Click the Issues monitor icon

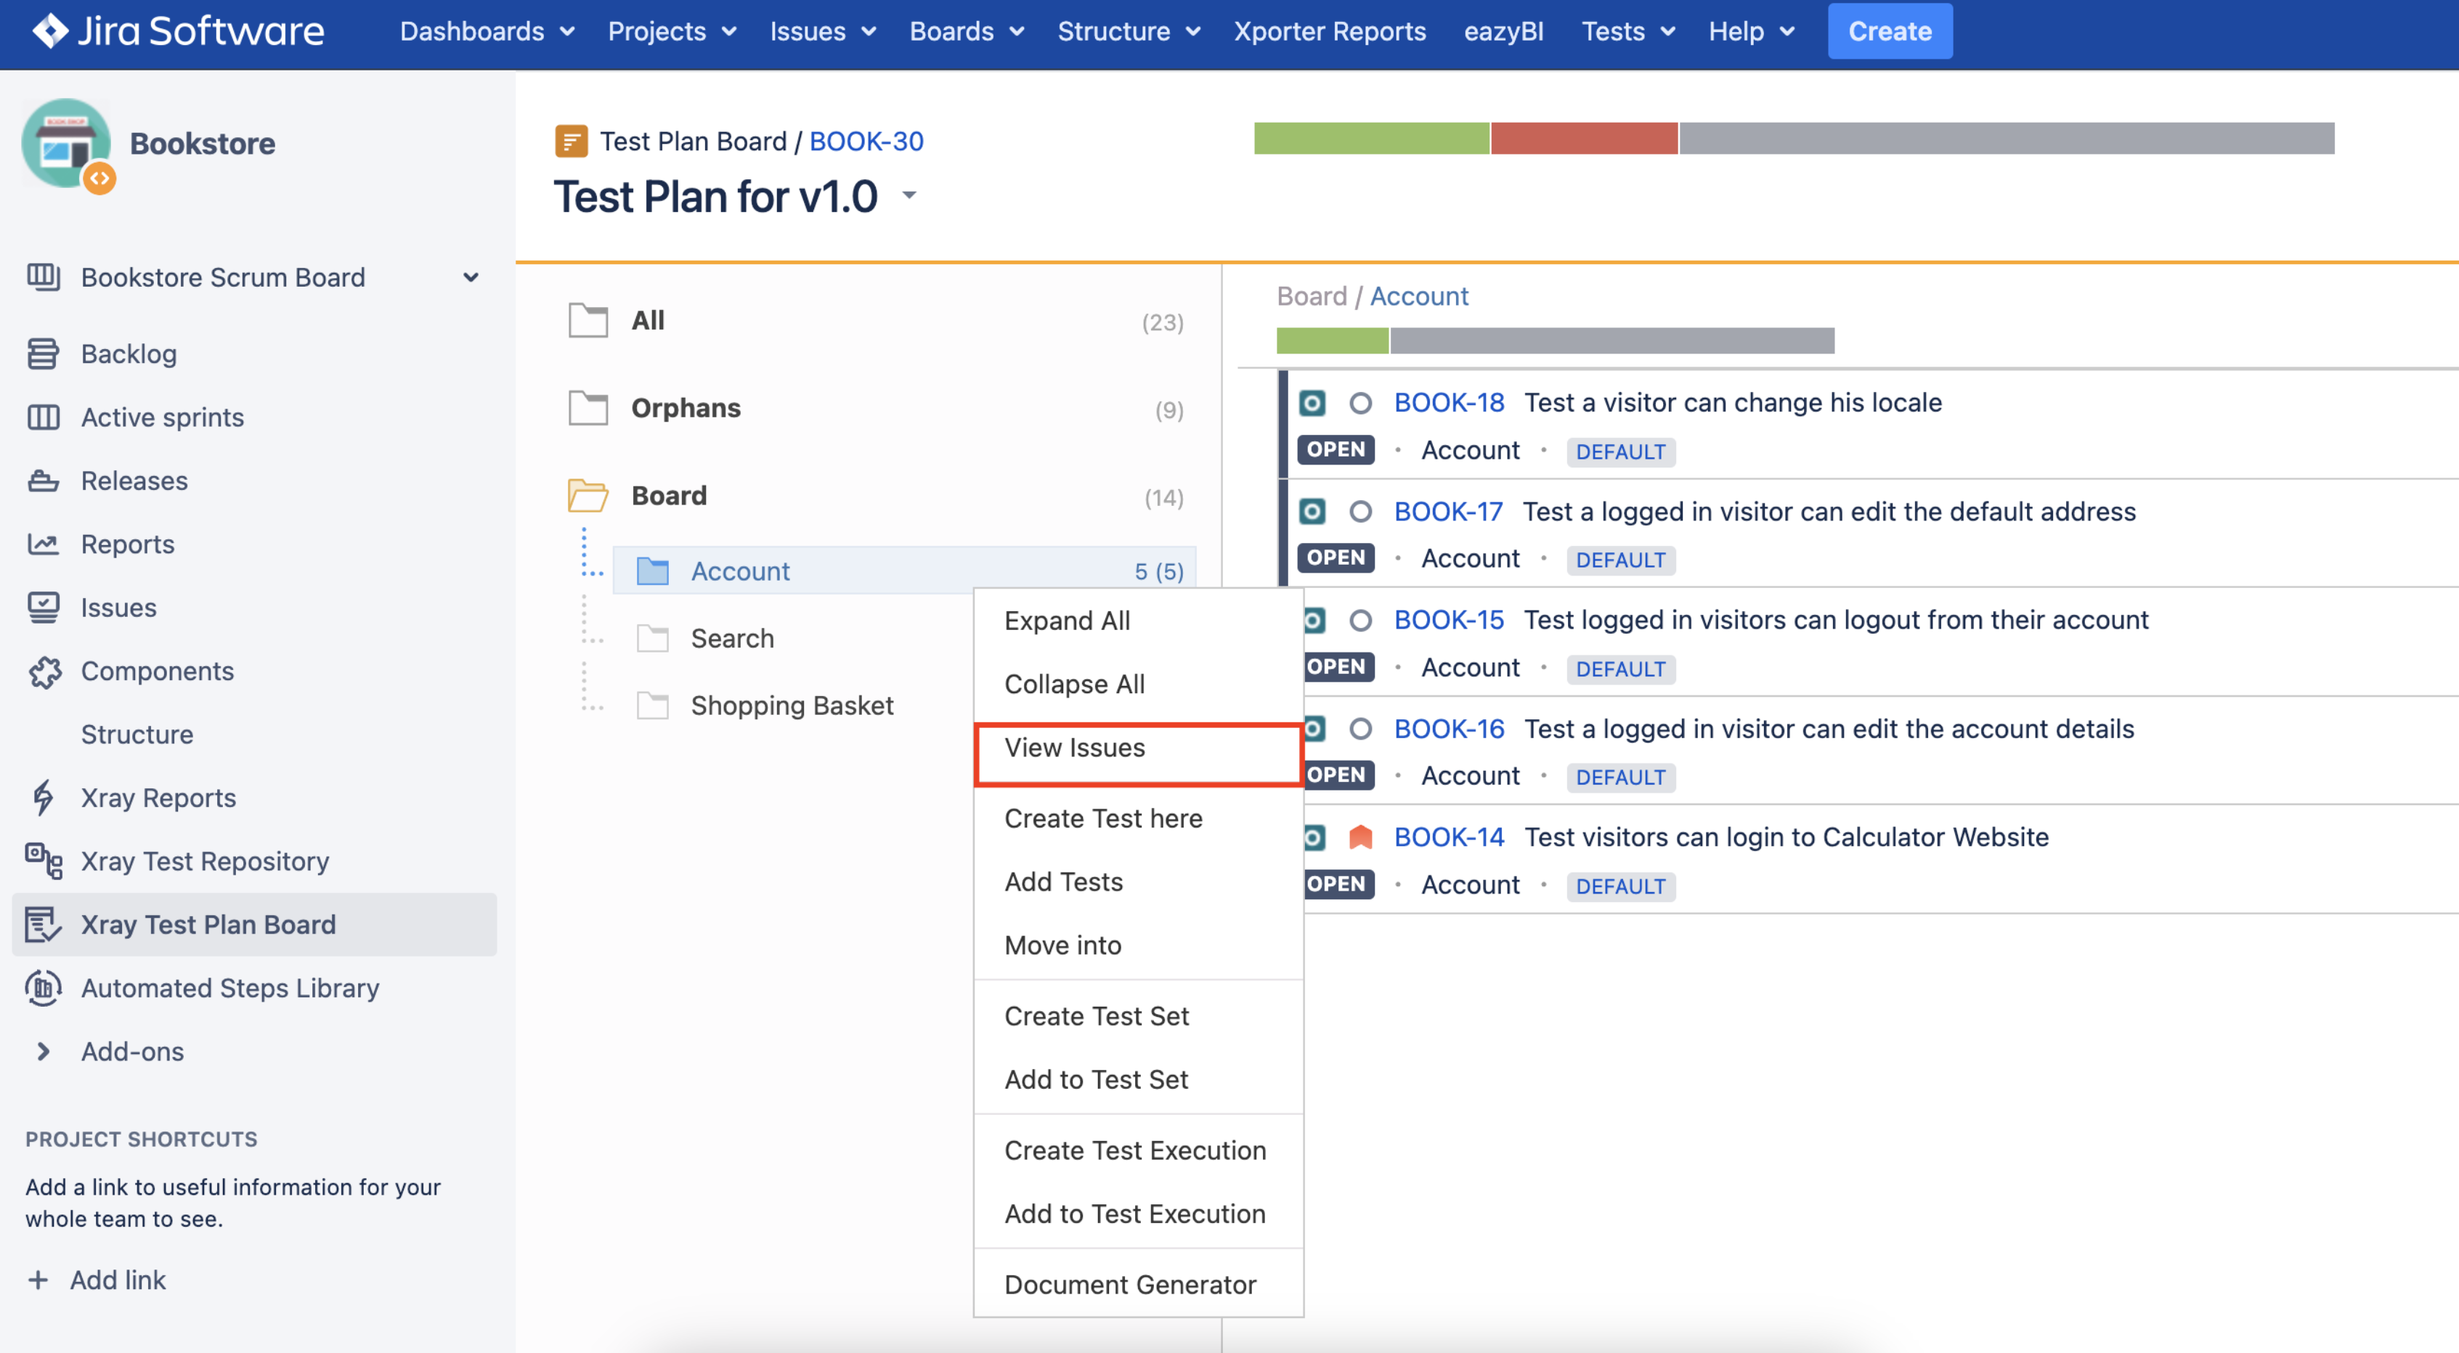tap(43, 608)
